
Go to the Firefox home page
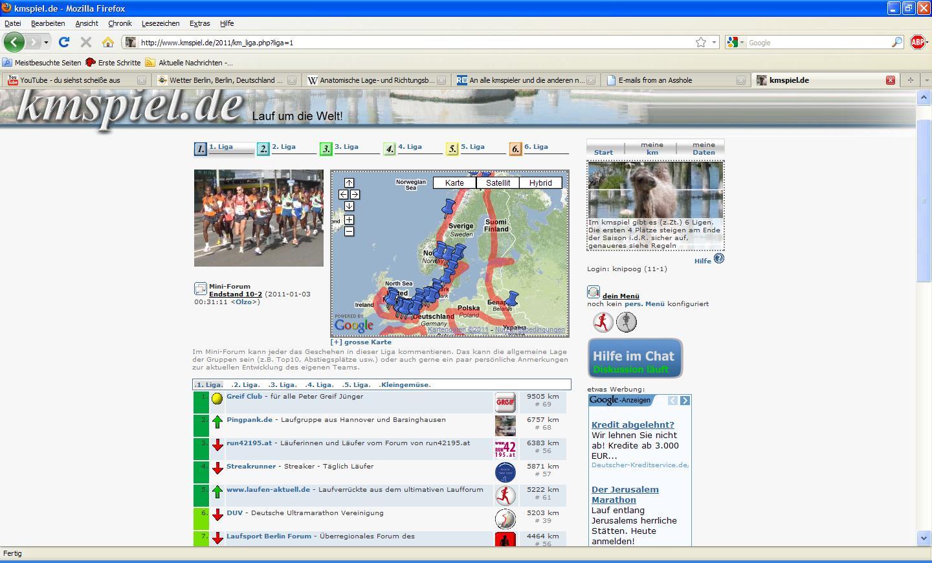108,42
